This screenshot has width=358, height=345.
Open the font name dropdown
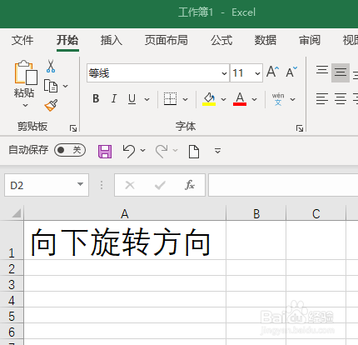tap(224, 73)
